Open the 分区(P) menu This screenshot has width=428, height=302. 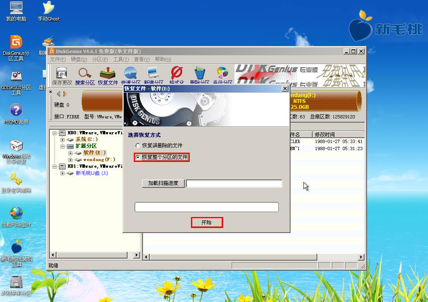(100, 59)
